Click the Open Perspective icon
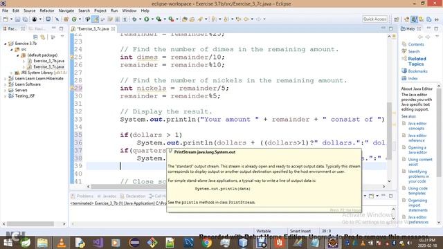The image size is (443, 249). (397, 19)
